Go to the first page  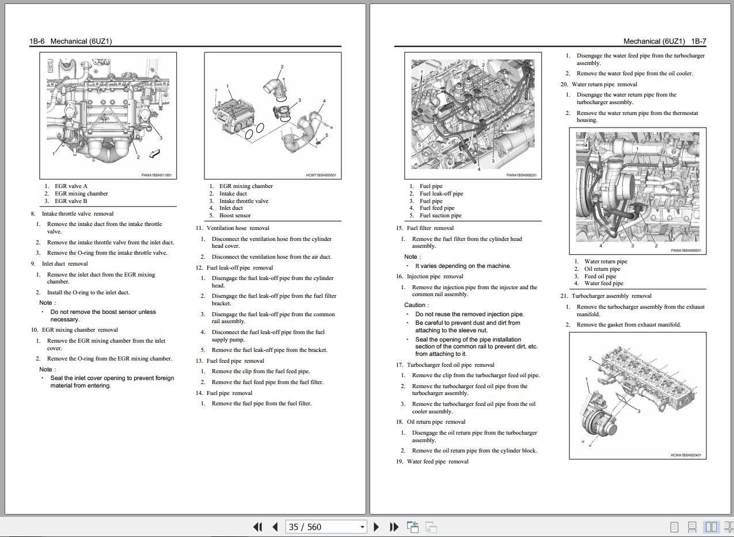click(257, 527)
